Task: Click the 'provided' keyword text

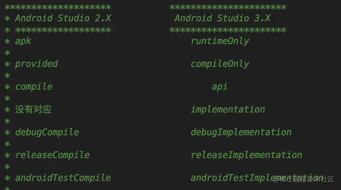Action: (x=36, y=64)
